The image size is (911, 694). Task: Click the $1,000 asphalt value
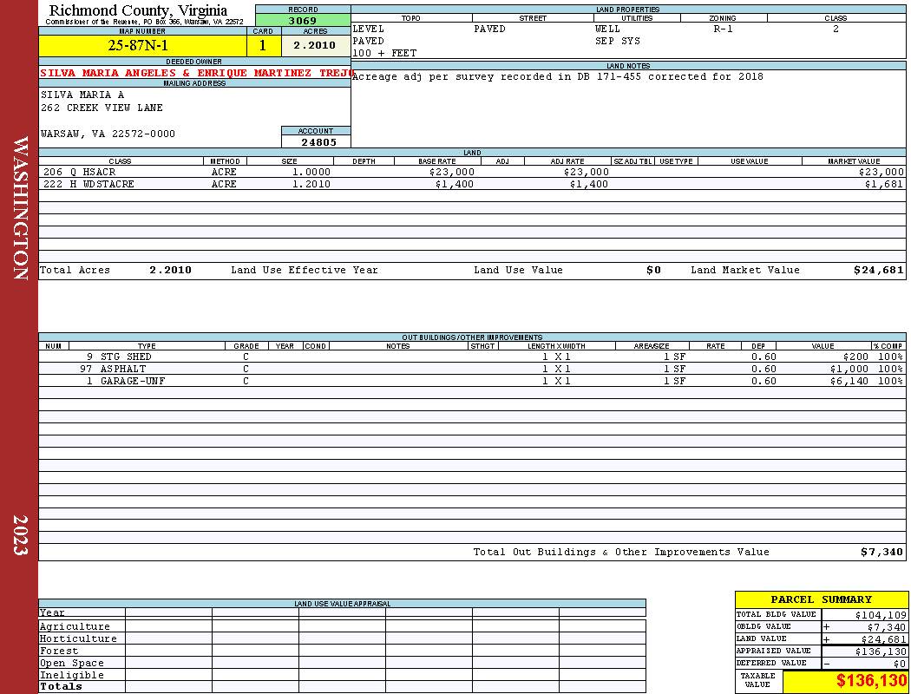[x=849, y=369]
